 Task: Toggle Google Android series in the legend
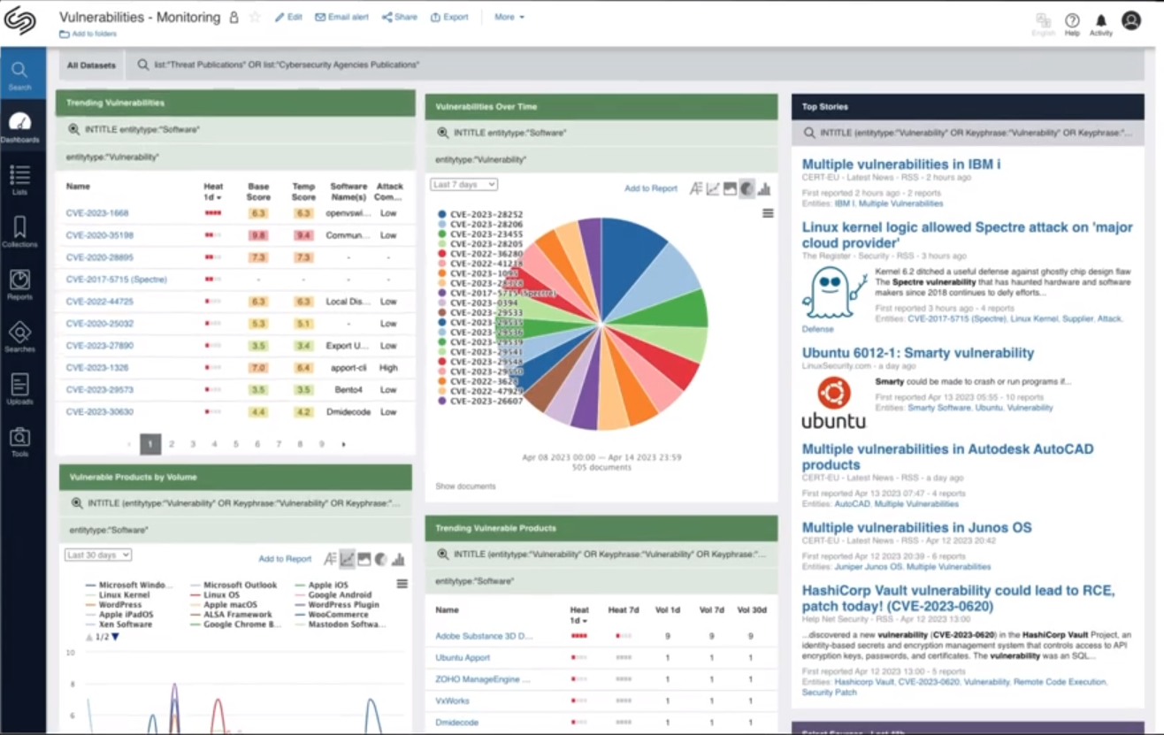pos(333,595)
